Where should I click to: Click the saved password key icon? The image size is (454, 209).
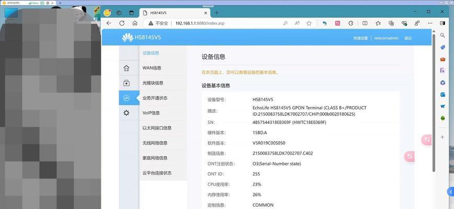(285, 24)
